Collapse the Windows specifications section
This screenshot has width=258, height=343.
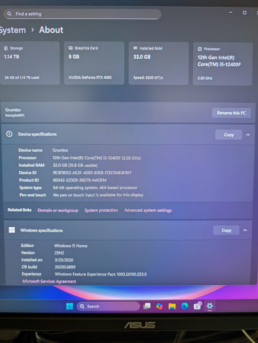(245, 230)
